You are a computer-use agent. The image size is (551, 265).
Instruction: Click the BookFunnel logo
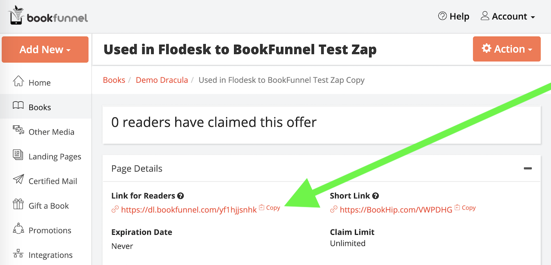pyautogui.click(x=48, y=16)
